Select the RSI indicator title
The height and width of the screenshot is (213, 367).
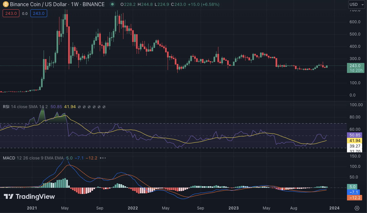[6, 107]
